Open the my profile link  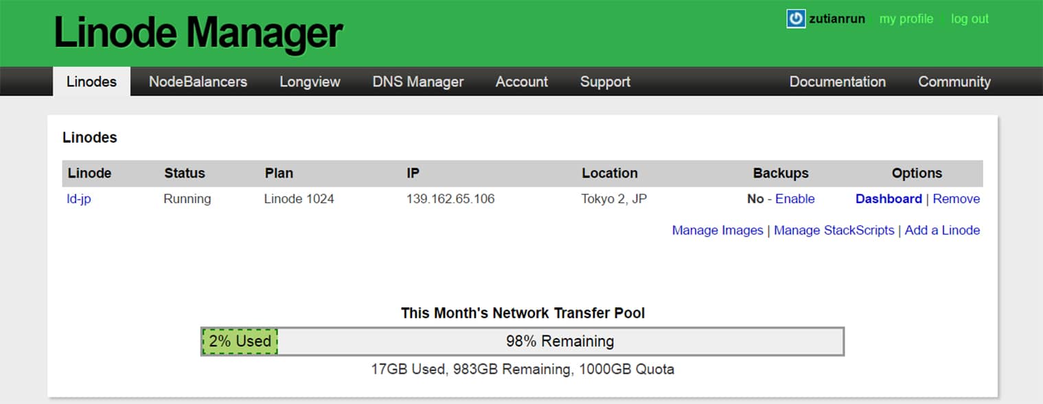tap(906, 19)
